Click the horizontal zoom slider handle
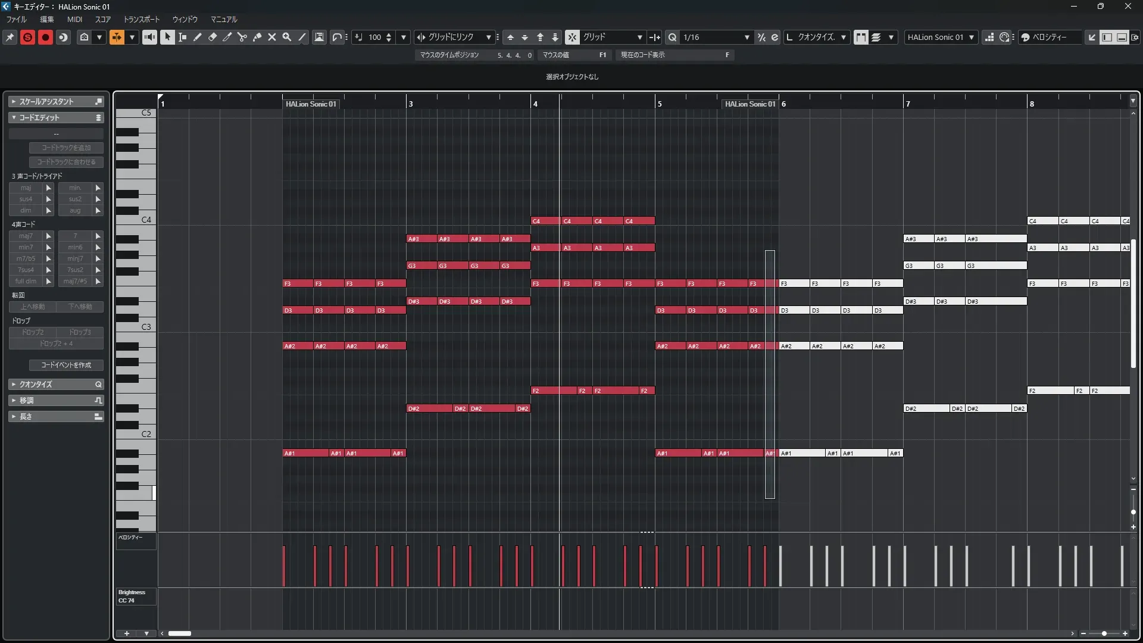 (1104, 633)
